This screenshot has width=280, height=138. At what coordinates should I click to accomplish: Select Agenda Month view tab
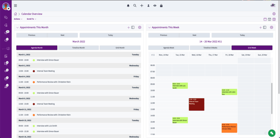[37, 48]
